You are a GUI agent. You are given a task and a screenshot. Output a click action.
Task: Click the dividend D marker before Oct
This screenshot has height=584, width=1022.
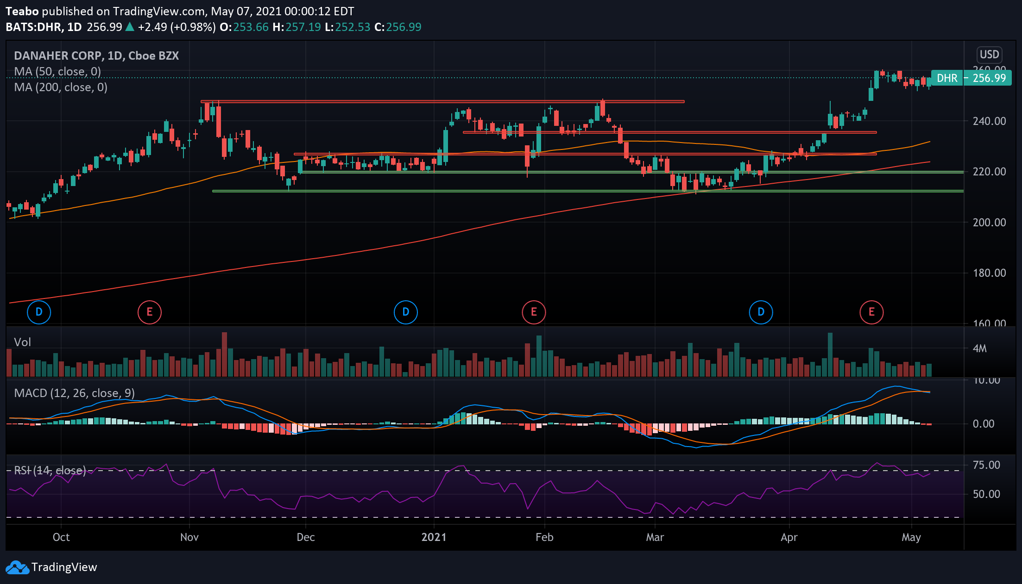[39, 312]
